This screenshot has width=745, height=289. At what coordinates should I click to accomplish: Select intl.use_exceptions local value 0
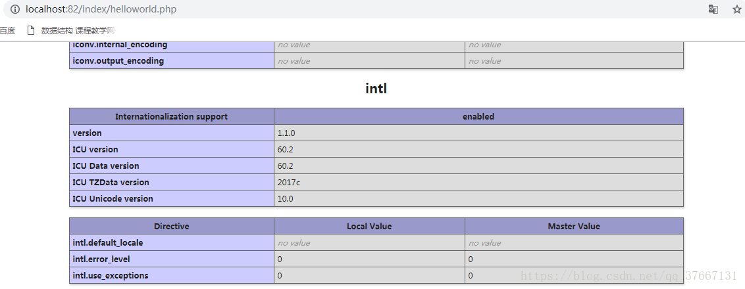tap(279, 275)
